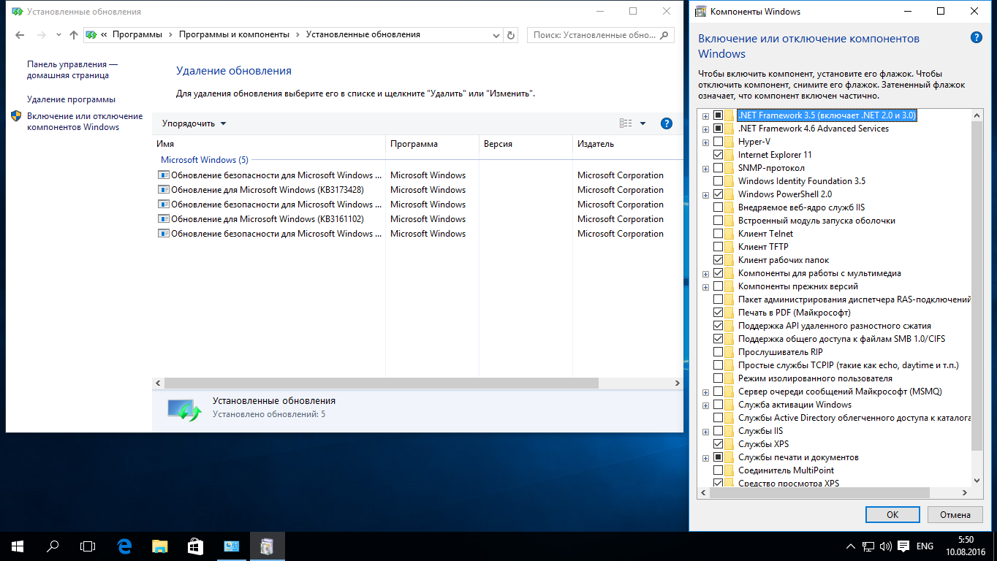Open Включение или отключение компонентов Windows link
Image resolution: width=997 pixels, height=561 pixels.
(x=85, y=121)
